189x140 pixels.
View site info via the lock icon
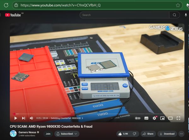[16, 5]
